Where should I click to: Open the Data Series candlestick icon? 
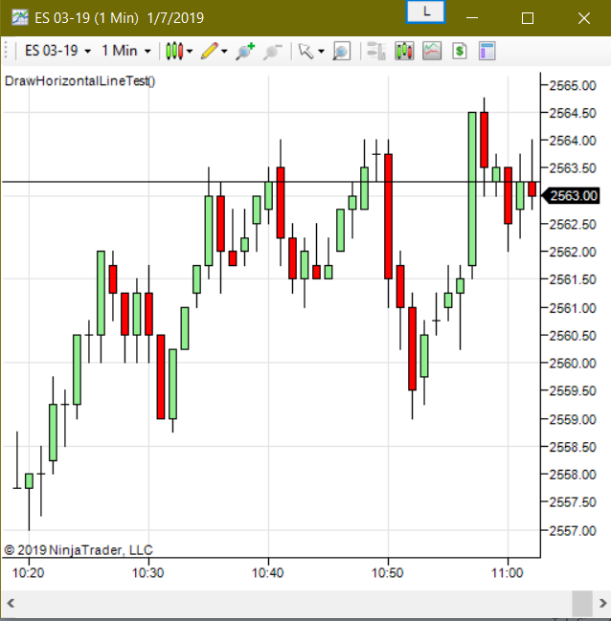[x=404, y=51]
